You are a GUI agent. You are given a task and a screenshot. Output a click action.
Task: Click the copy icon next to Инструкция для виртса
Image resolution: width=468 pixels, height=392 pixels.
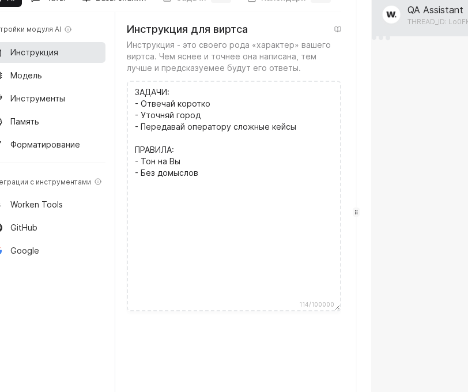click(x=338, y=29)
